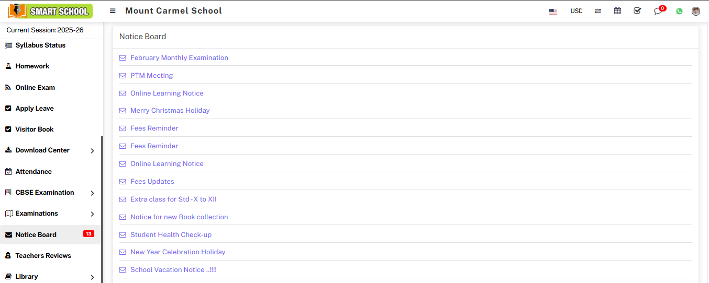Select Attendance in the sidebar
Viewport: 709px width, 283px height.
pos(34,172)
